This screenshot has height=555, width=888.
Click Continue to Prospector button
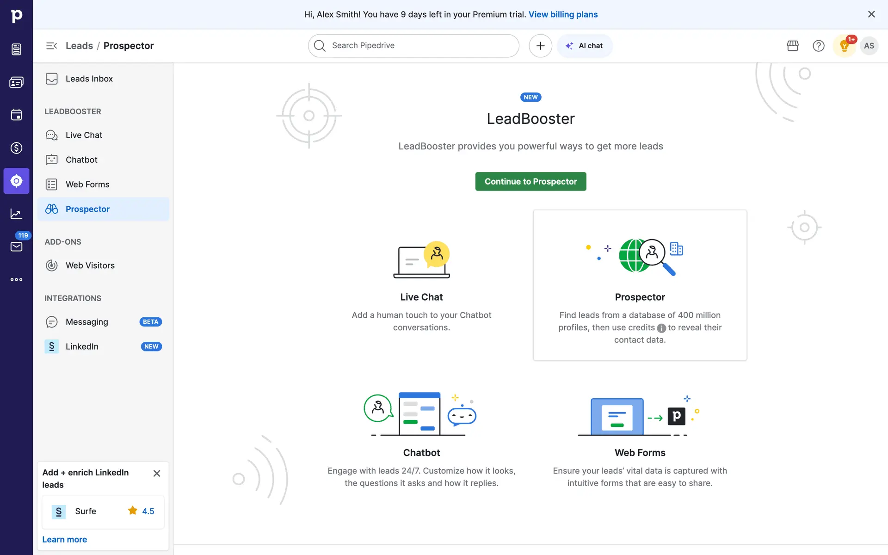coord(530,181)
